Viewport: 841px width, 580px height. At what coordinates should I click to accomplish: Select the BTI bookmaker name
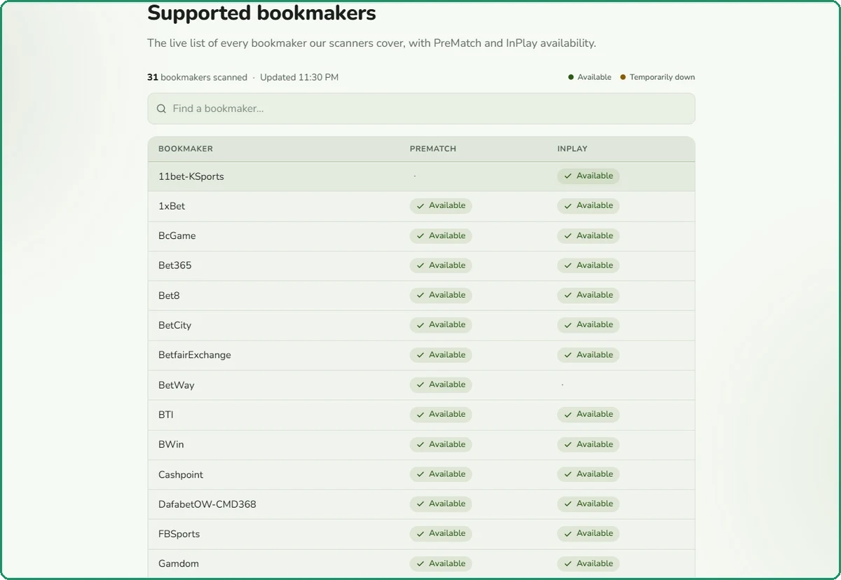[166, 415]
